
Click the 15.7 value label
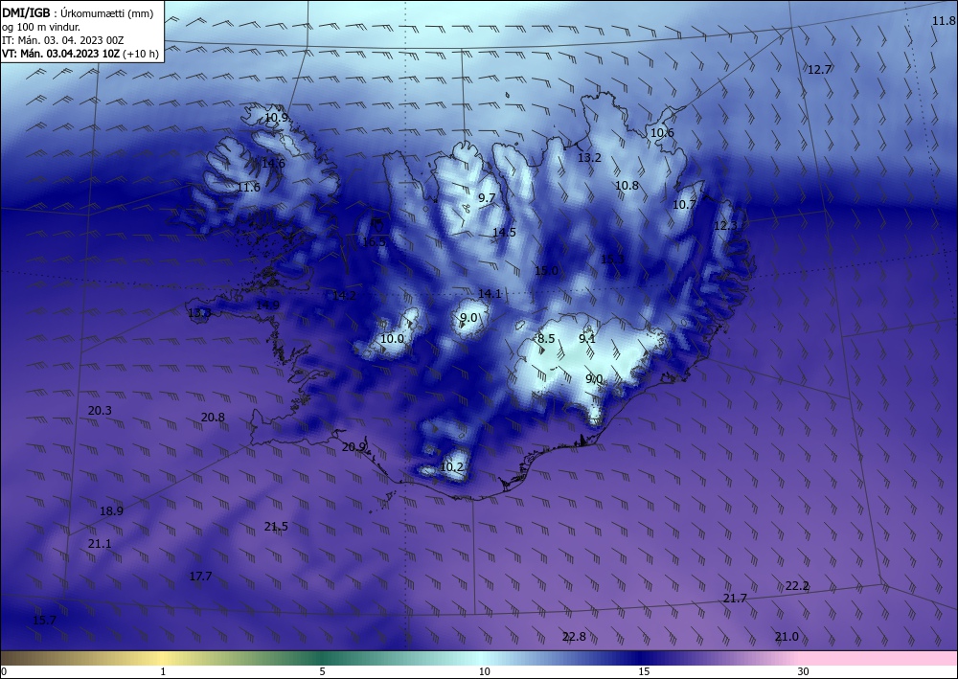[44, 620]
